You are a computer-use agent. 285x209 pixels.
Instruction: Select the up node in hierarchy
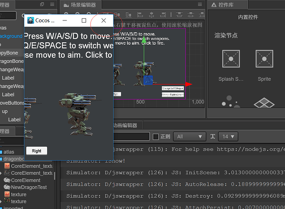pyautogui.click(x=5, y=112)
